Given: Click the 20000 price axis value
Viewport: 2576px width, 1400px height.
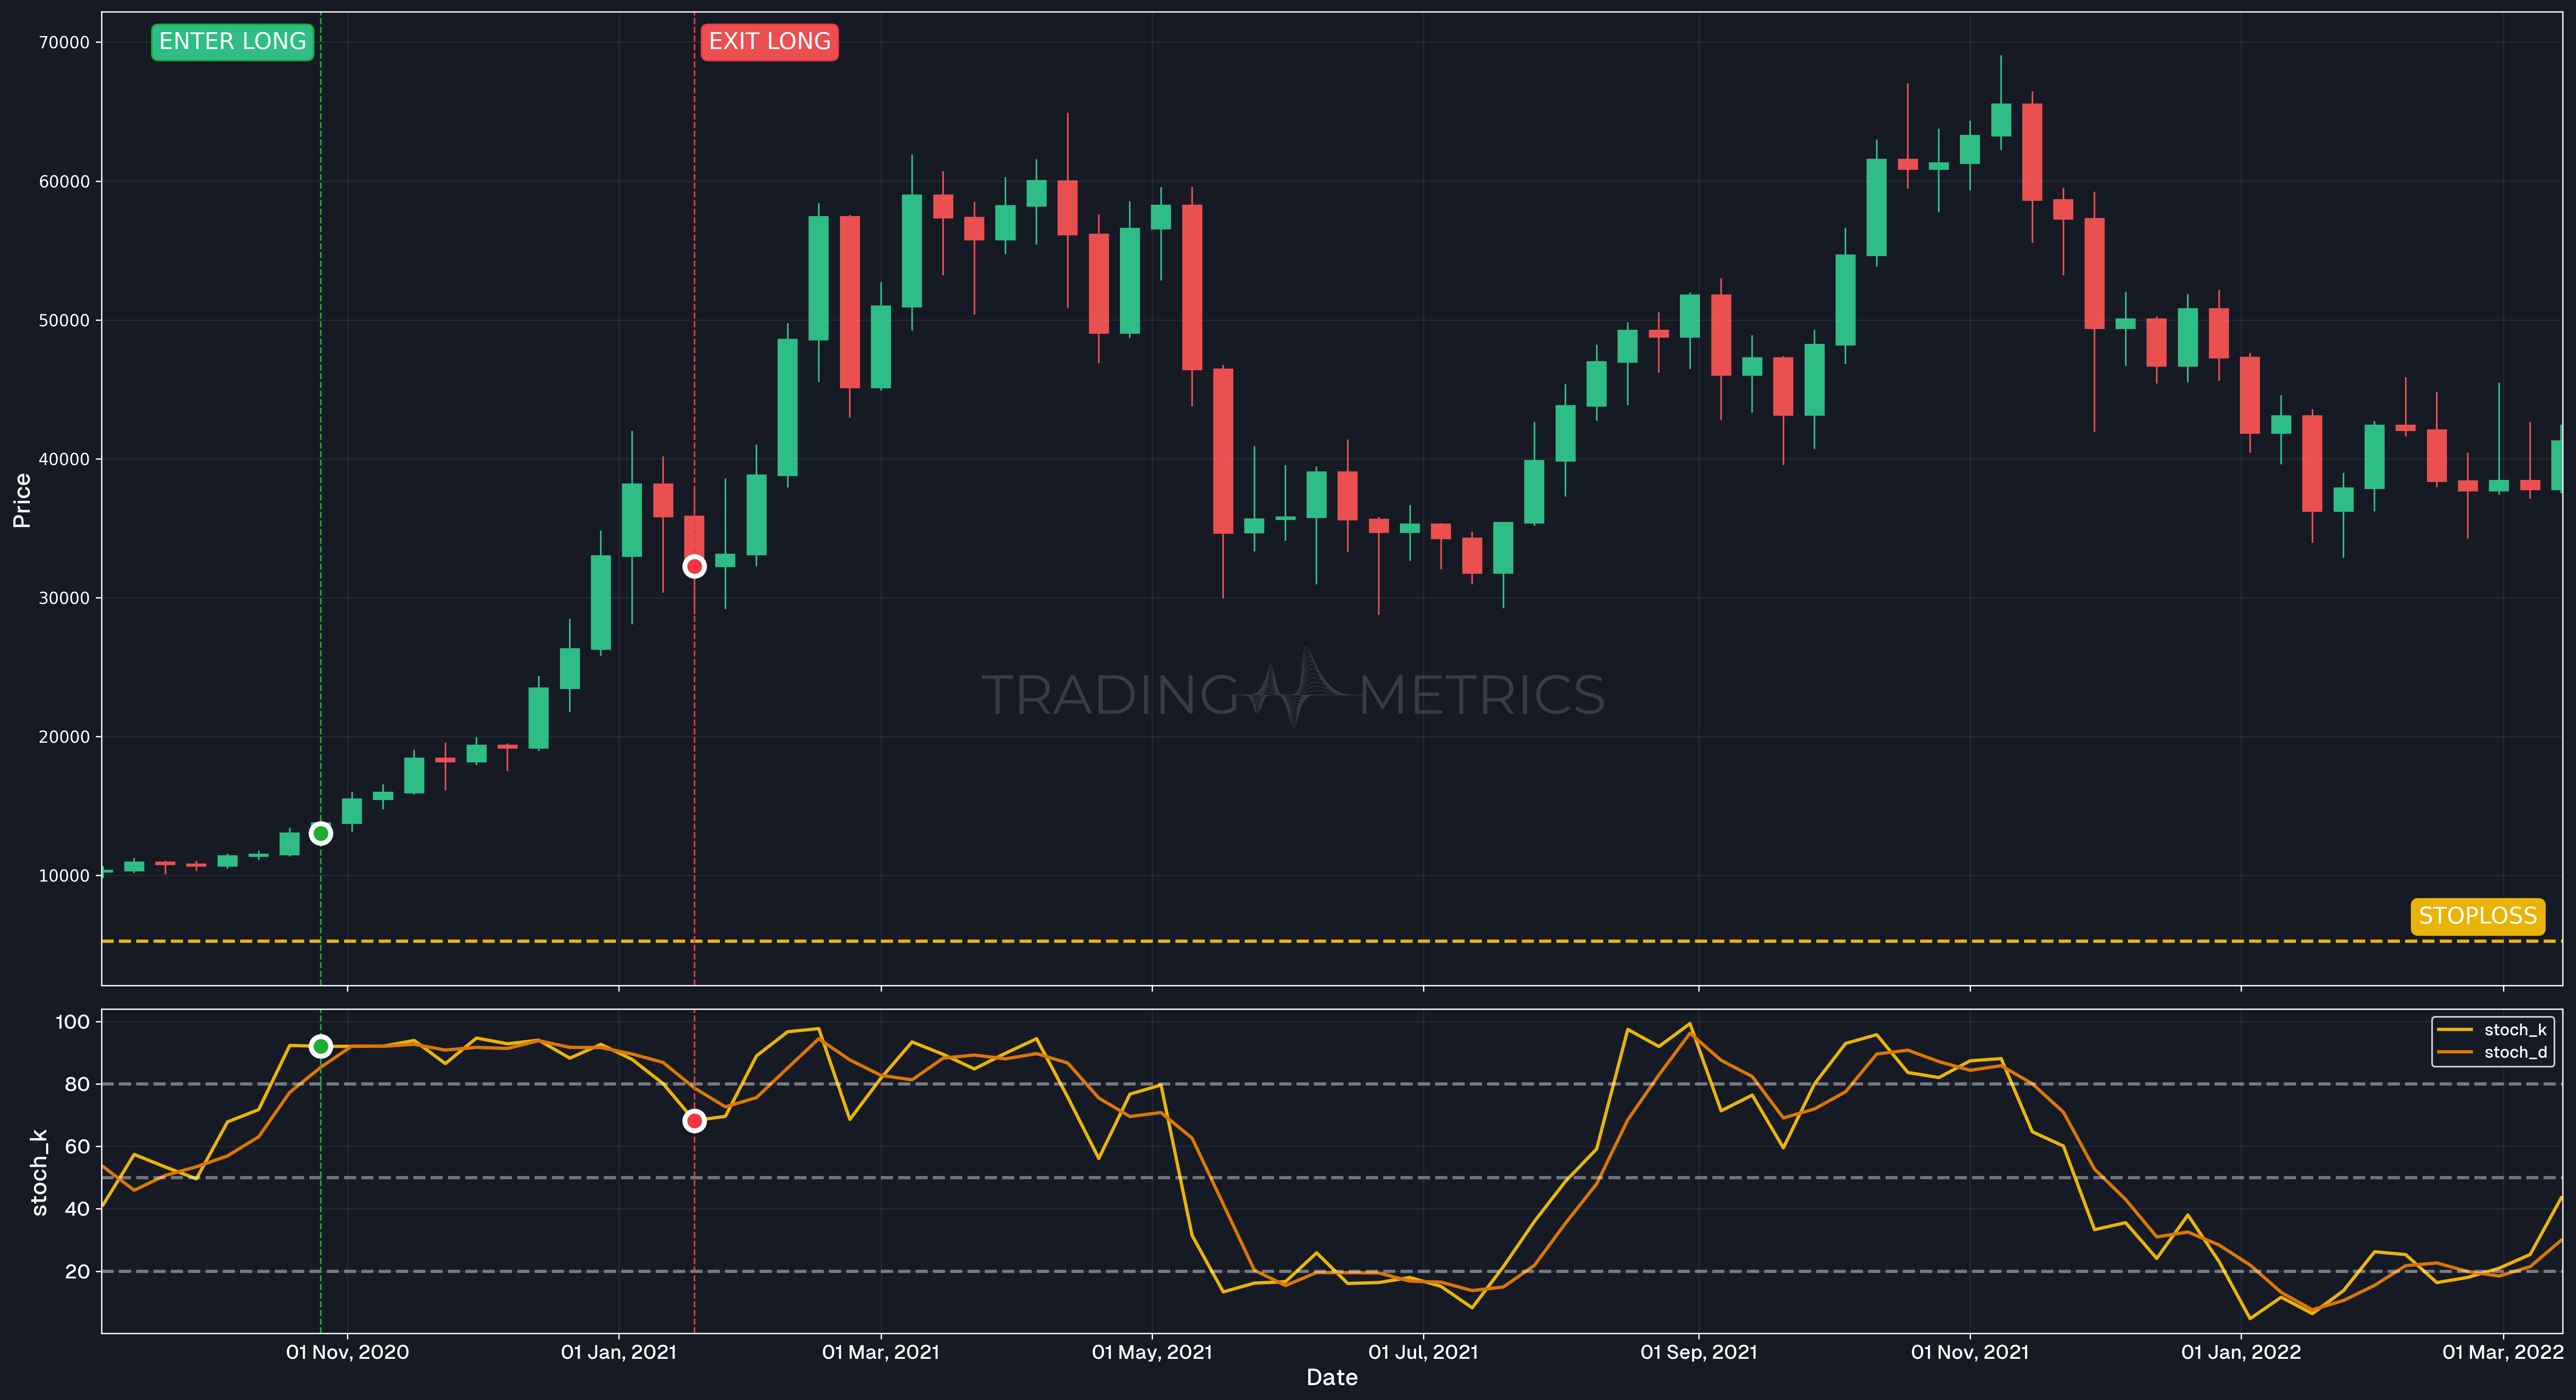Looking at the screenshot, I should click(x=64, y=737).
